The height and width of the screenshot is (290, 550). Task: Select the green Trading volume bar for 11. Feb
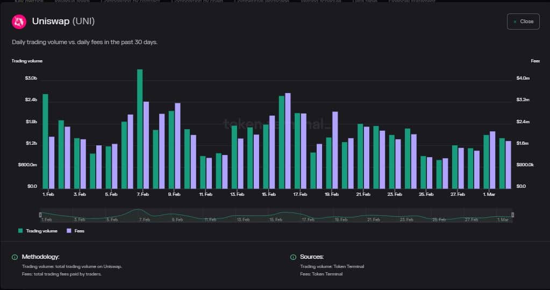point(203,172)
